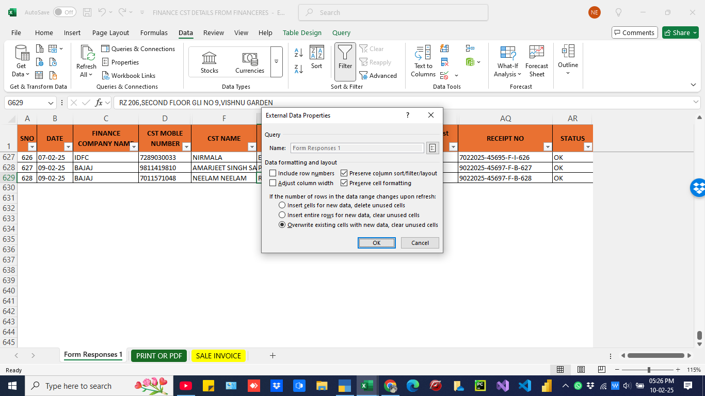This screenshot has height=396, width=705.
Task: Enable the Include row numbers checkbox
Action: [273, 173]
